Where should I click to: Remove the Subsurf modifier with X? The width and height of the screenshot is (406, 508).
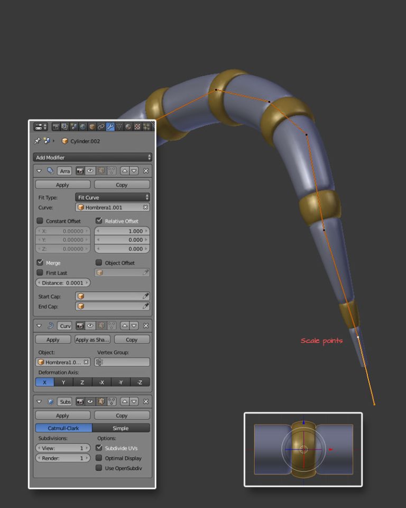(x=146, y=402)
